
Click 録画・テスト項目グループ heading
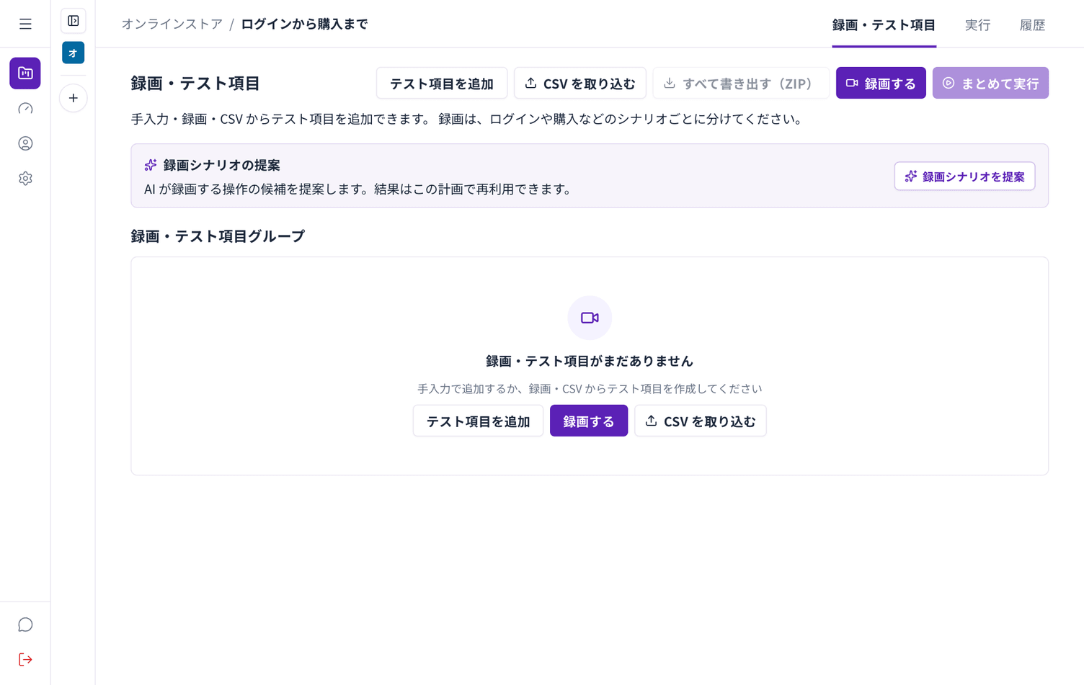pos(218,236)
